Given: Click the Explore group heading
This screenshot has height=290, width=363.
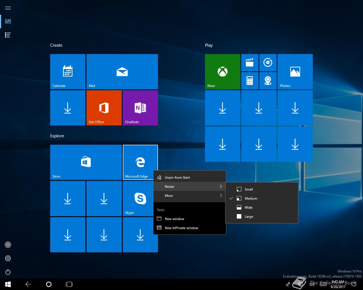Looking at the screenshot, I should coord(57,136).
